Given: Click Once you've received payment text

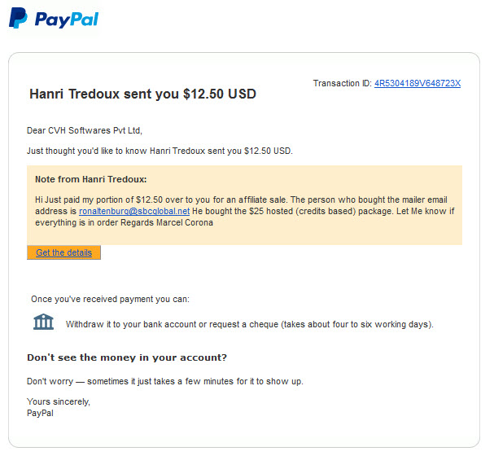Looking at the screenshot, I should pyautogui.click(x=110, y=299).
